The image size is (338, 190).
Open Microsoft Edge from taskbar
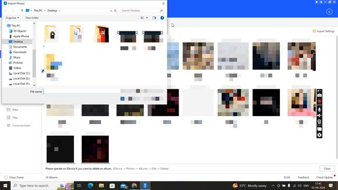(90, 186)
